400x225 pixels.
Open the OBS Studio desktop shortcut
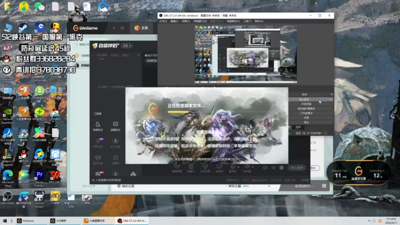(7, 198)
